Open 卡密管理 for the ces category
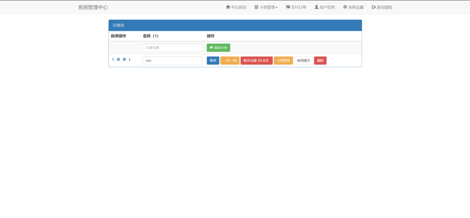Image resolution: width=470 pixels, height=218 pixels. pyautogui.click(x=283, y=61)
